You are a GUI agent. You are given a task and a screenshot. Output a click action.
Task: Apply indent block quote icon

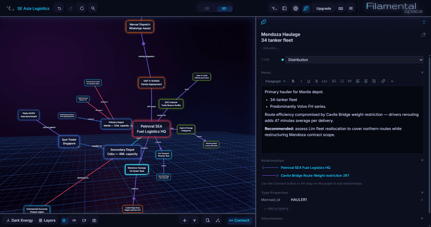click(x=350, y=81)
